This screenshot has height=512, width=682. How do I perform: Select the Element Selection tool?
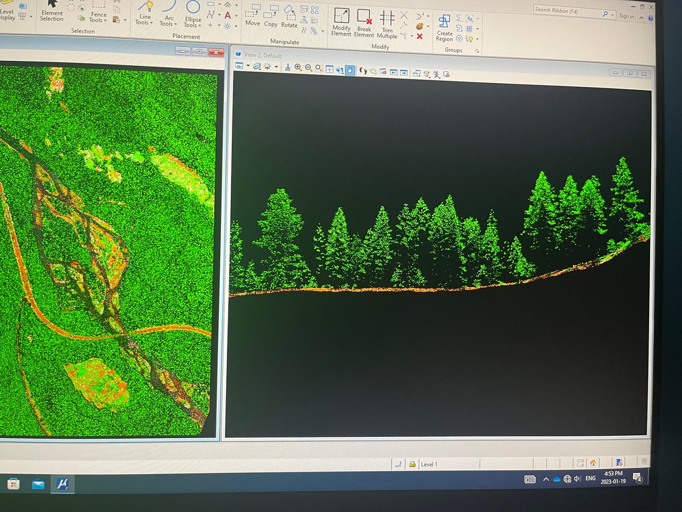tap(51, 11)
